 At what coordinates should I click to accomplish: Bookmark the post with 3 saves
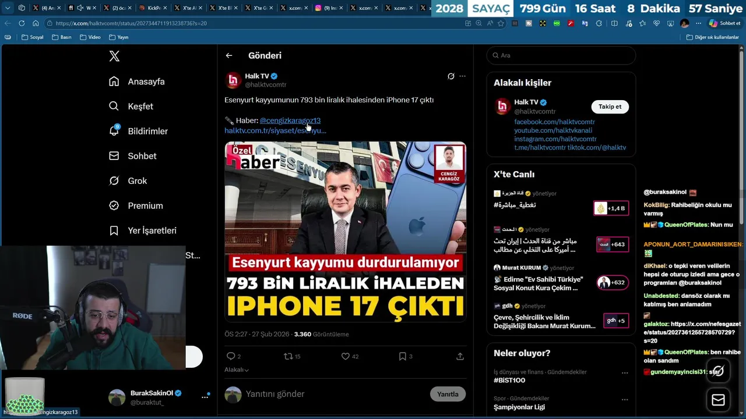pyautogui.click(x=402, y=356)
